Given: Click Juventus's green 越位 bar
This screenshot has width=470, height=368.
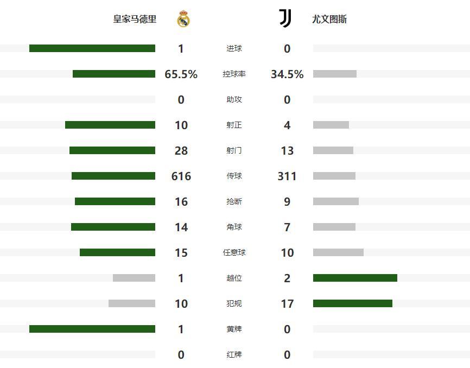Looking at the screenshot, I should [355, 278].
